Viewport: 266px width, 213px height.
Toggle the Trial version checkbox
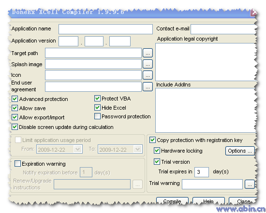(157, 162)
